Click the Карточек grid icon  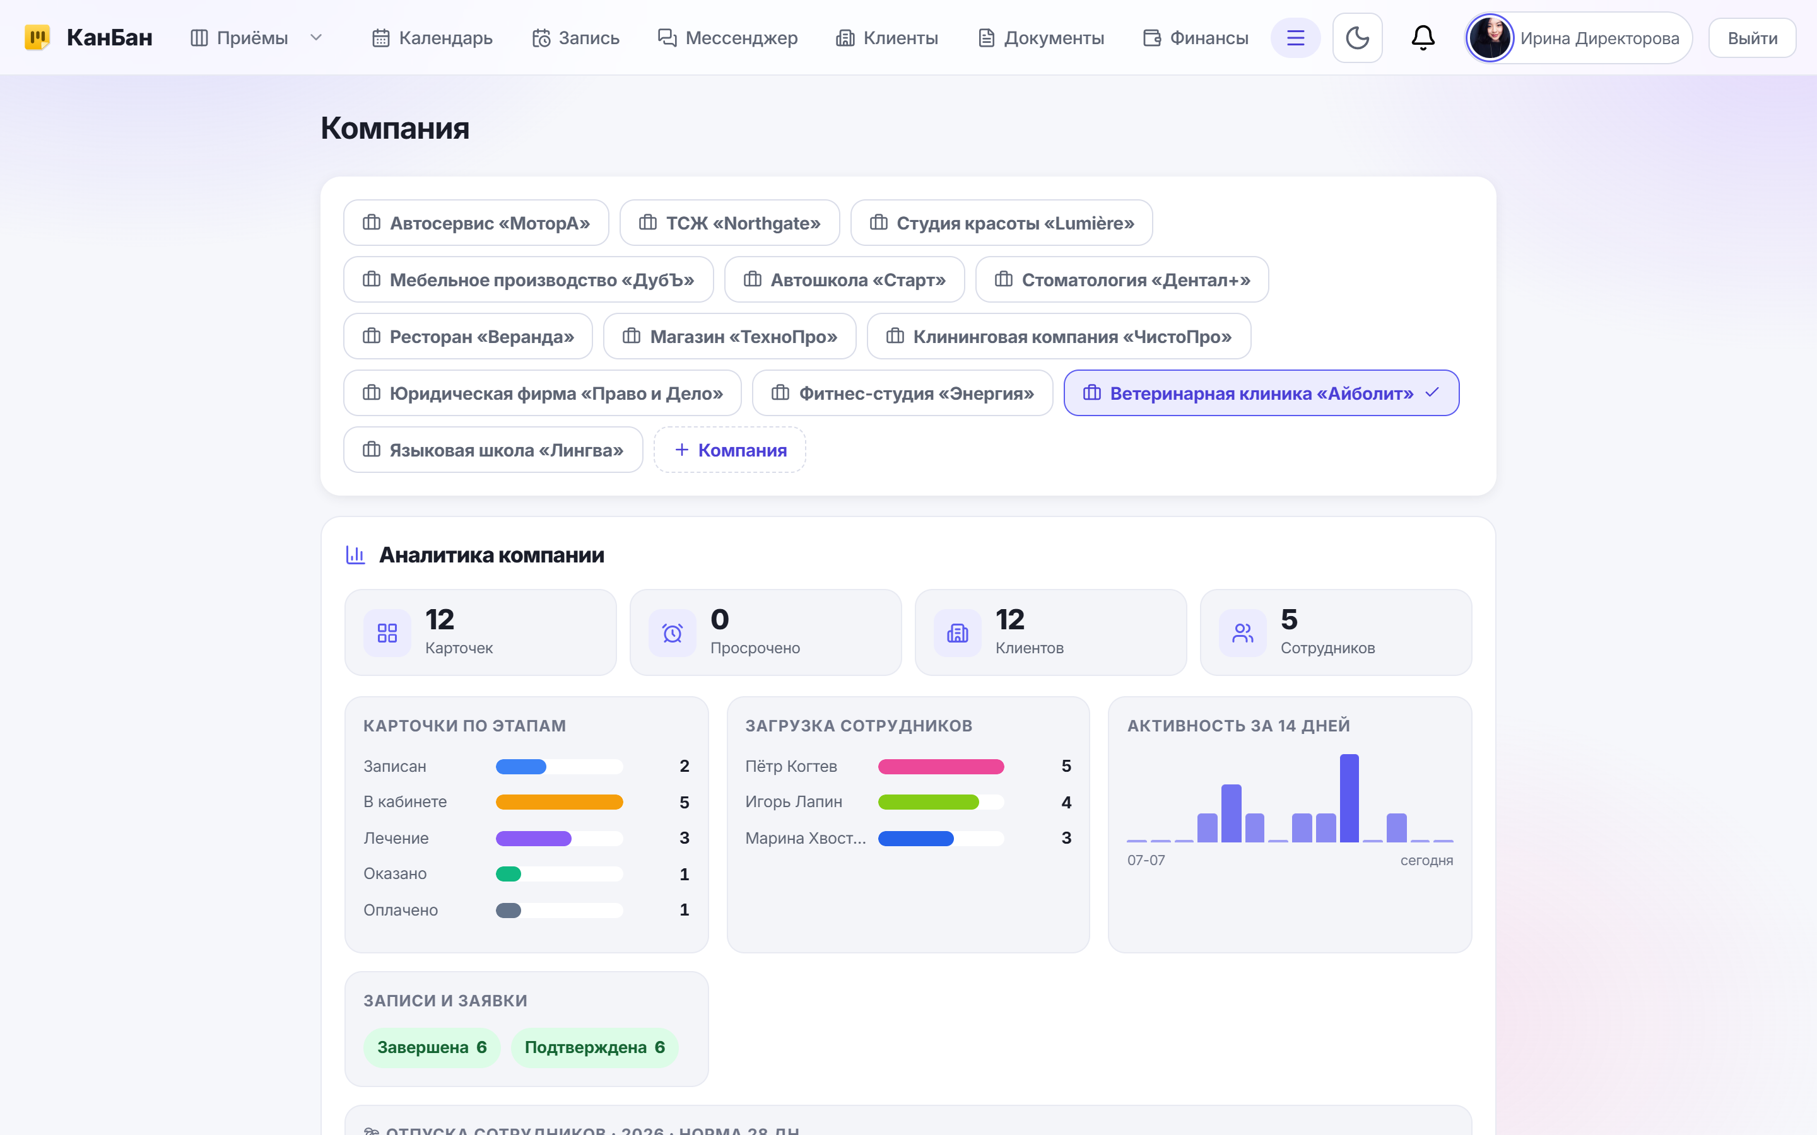(387, 633)
